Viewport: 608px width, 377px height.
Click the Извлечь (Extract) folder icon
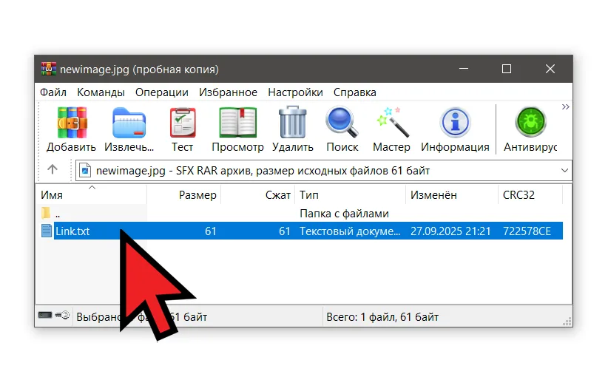pyautogui.click(x=129, y=122)
